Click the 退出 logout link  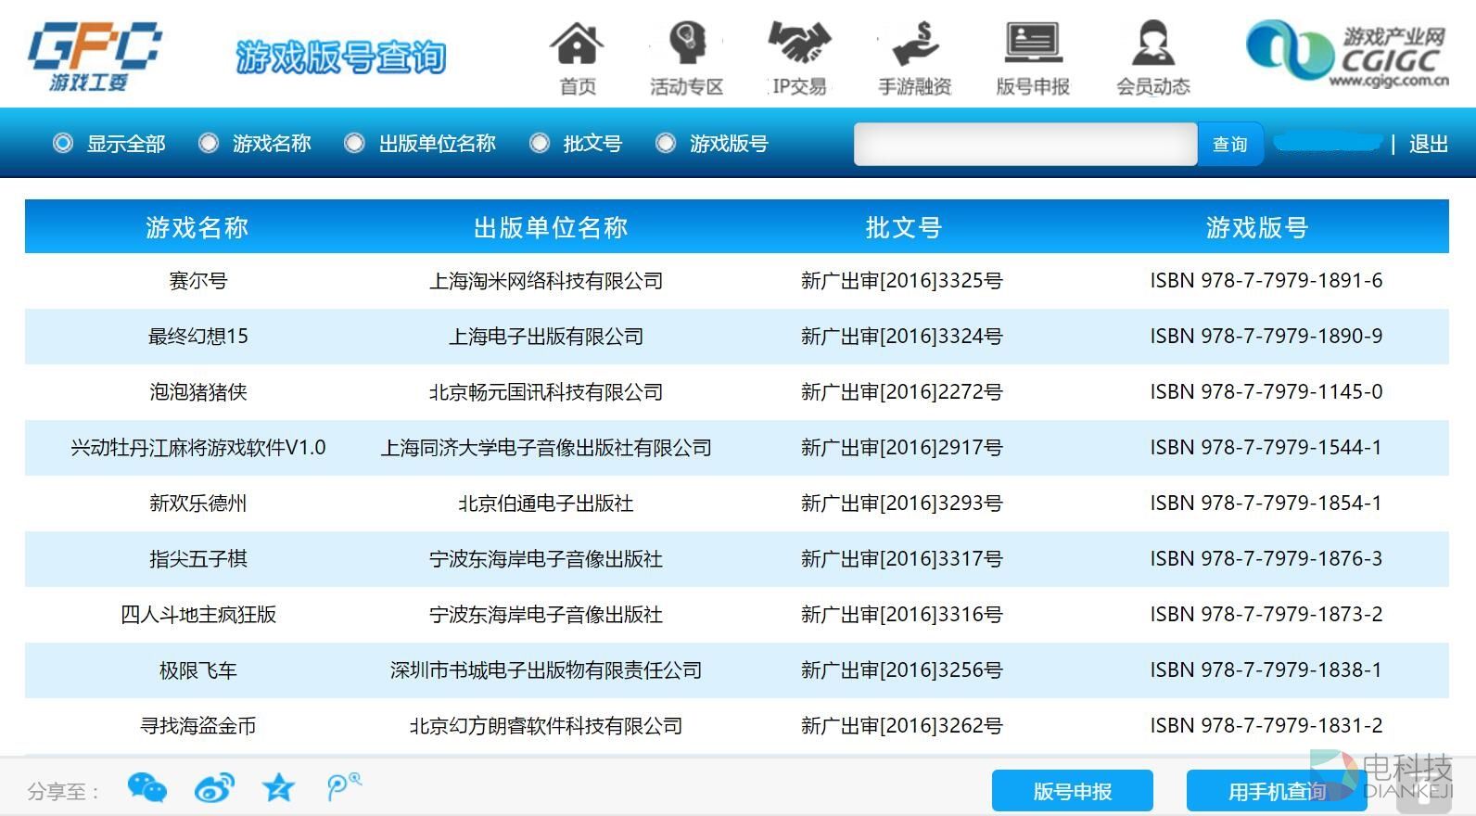coord(1428,144)
